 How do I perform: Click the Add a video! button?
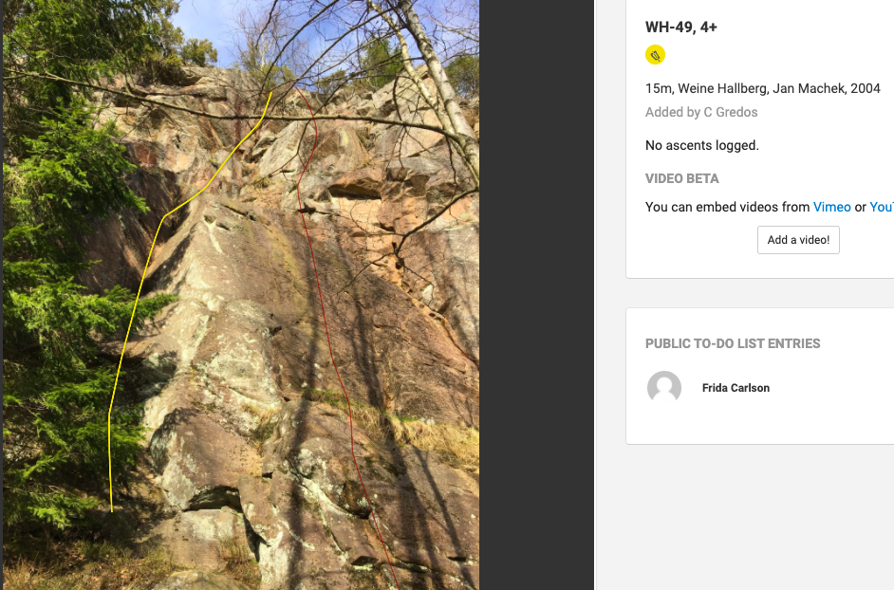coord(798,240)
